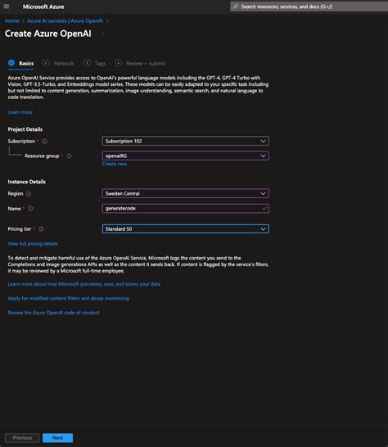Open the Pricing tier dropdown
388x447 pixels.
pos(185,229)
